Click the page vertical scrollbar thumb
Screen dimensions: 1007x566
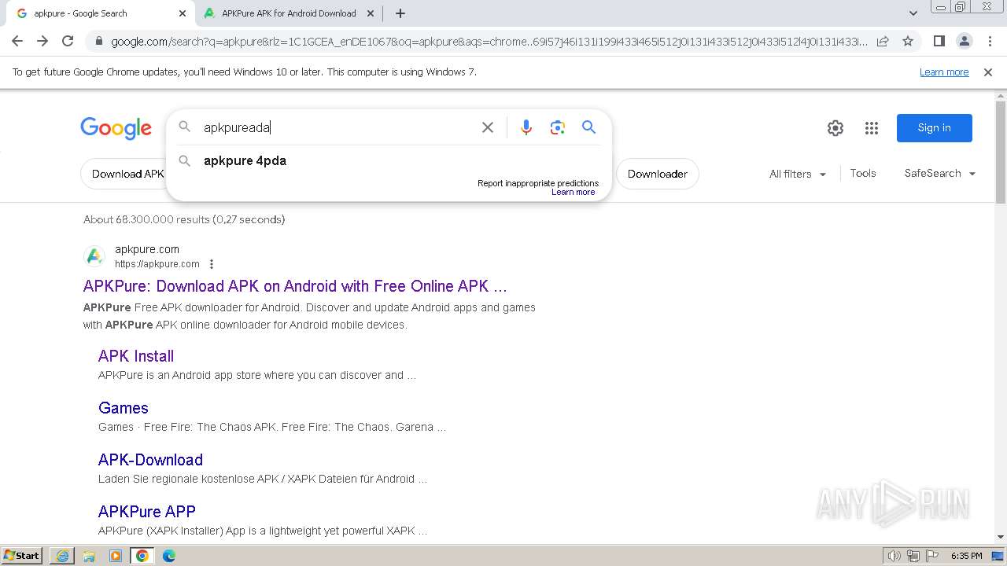click(1001, 152)
